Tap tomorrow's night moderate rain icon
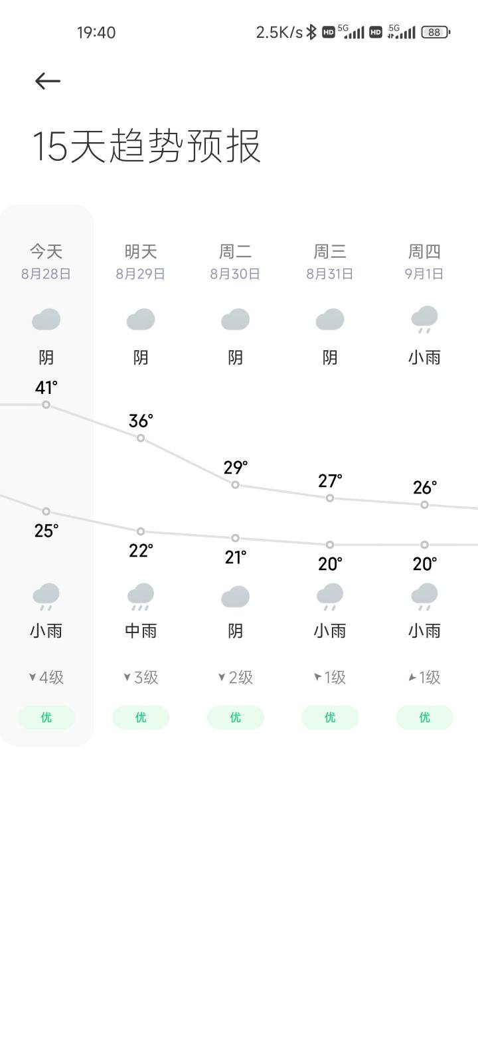478x1063 pixels. 141,597
